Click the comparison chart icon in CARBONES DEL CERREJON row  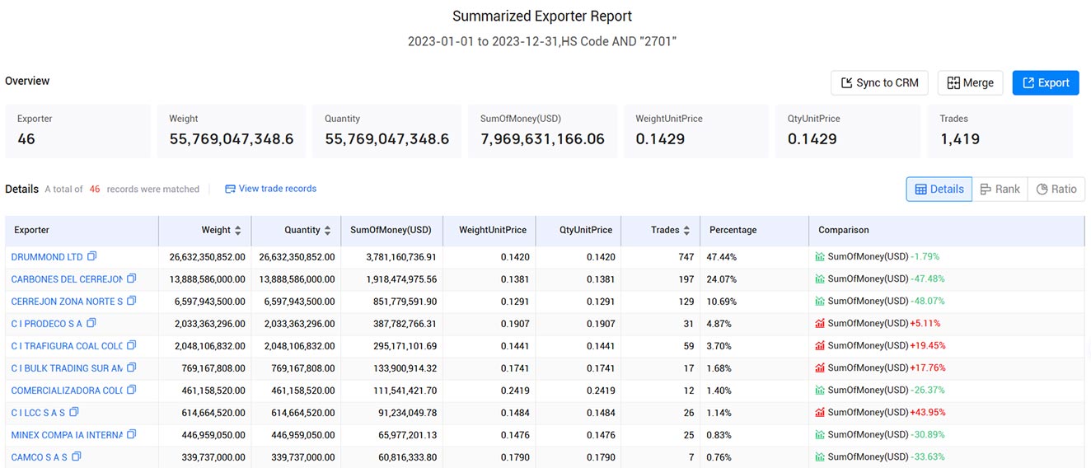tap(820, 279)
